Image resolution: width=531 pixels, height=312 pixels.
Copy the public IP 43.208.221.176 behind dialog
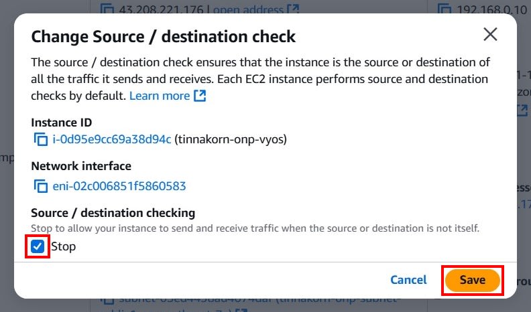point(107,9)
